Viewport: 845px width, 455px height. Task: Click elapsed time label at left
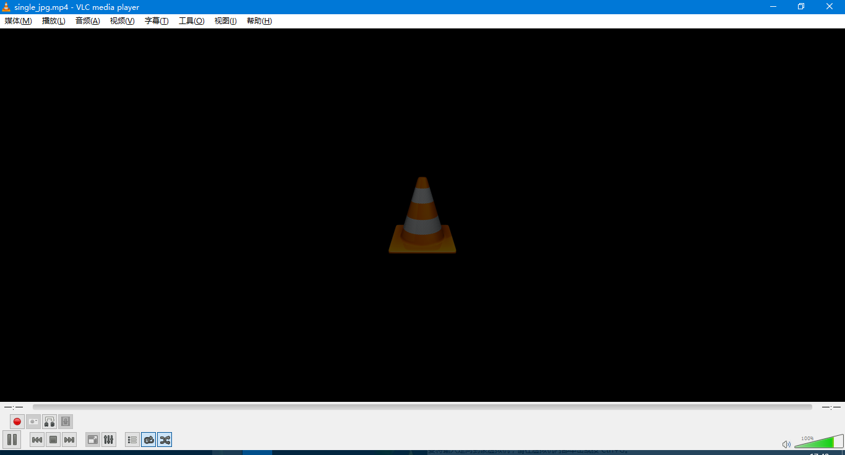coord(14,407)
